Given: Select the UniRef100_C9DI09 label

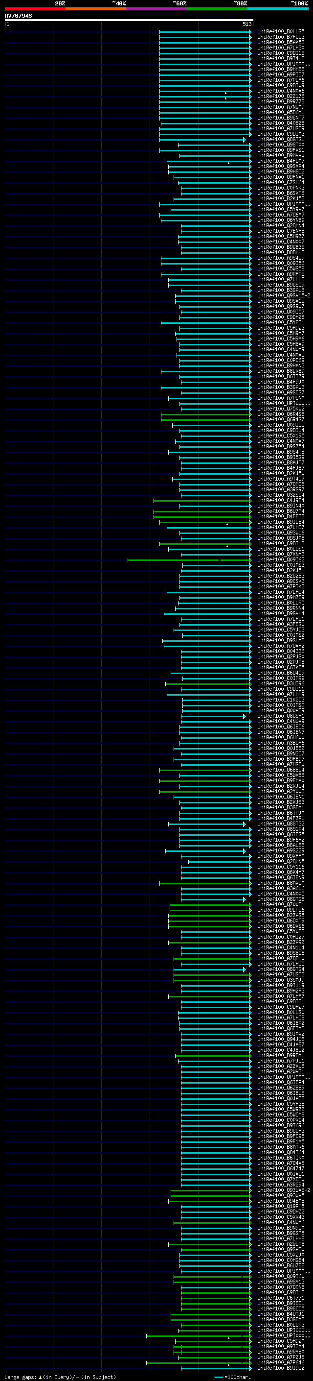Looking at the screenshot, I should [281, 85].
